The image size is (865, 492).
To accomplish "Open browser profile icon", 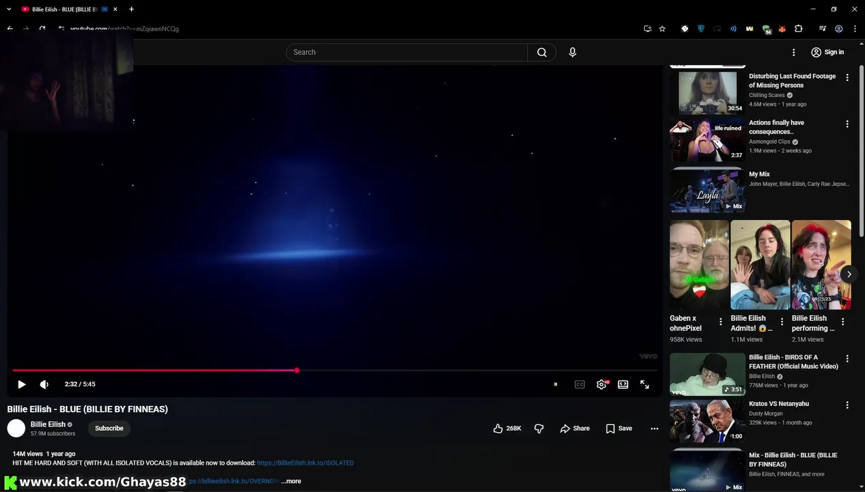I will [838, 29].
